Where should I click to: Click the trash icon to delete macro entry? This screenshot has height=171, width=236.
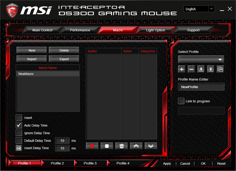(121, 146)
